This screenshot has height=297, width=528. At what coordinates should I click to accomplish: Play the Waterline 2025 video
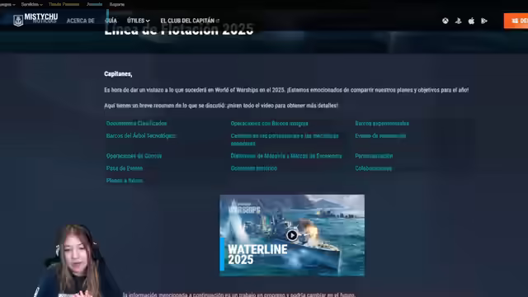click(x=291, y=235)
